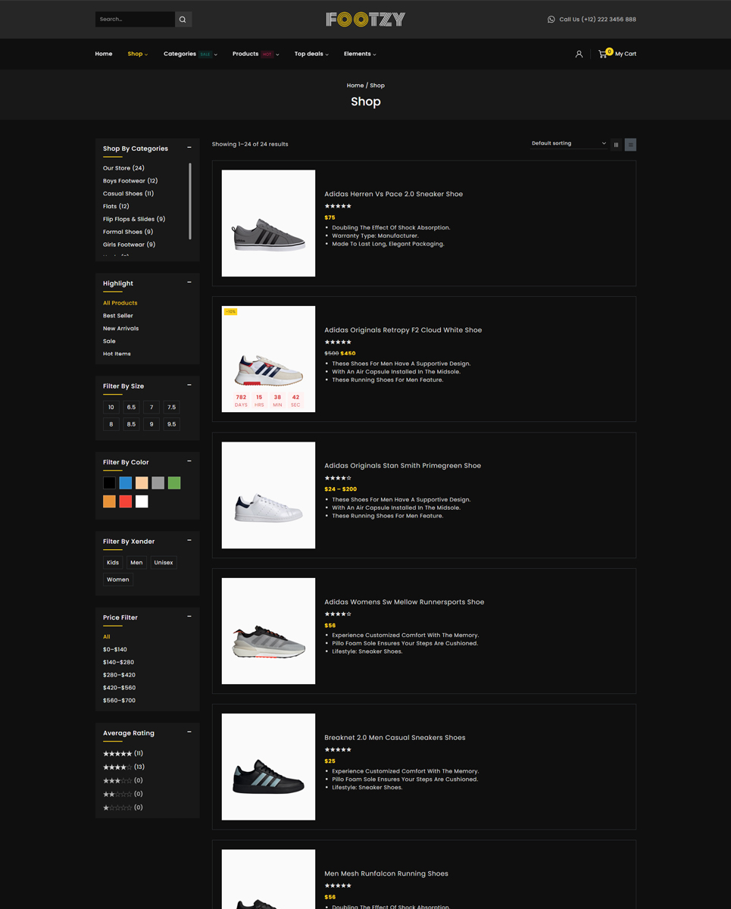
Task: Select size 7.5 filter
Action: [171, 408]
